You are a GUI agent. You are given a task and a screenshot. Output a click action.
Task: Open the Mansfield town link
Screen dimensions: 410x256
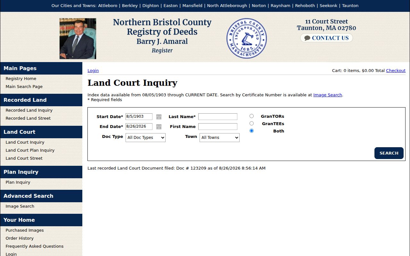click(x=193, y=6)
